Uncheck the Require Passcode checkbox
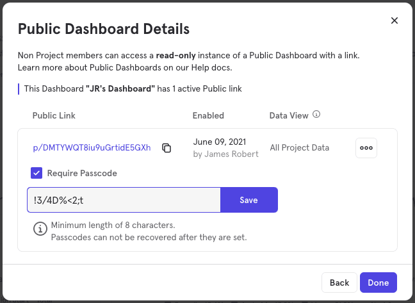Screen dimensions: 415x303 pyautogui.click(x=37, y=173)
